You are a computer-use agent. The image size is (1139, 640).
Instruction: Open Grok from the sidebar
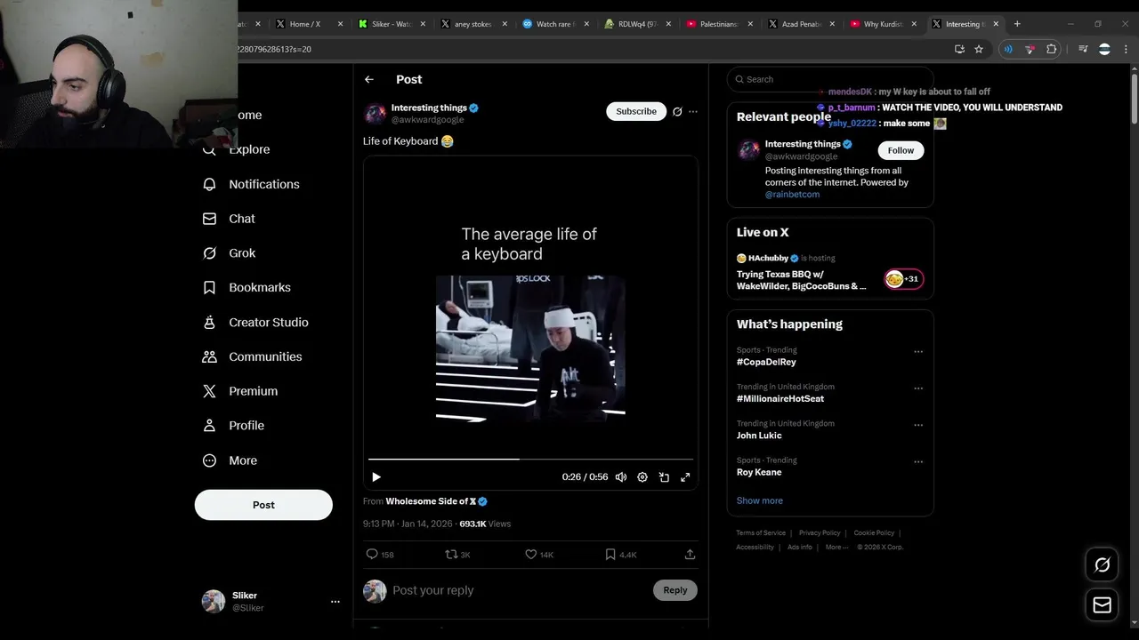click(x=229, y=253)
